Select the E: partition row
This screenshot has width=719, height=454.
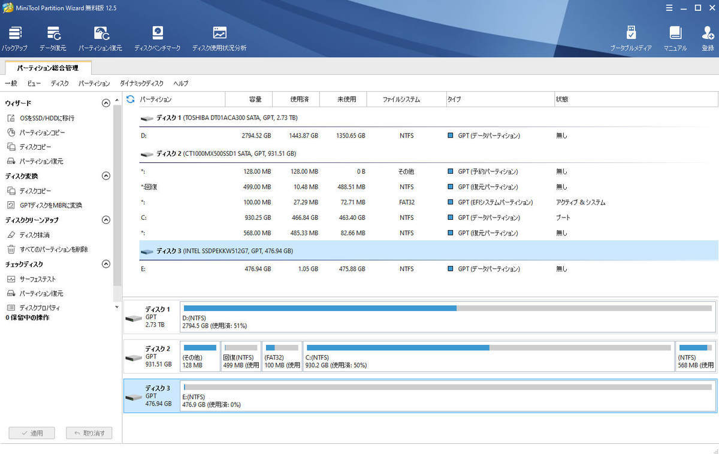[x=428, y=269]
